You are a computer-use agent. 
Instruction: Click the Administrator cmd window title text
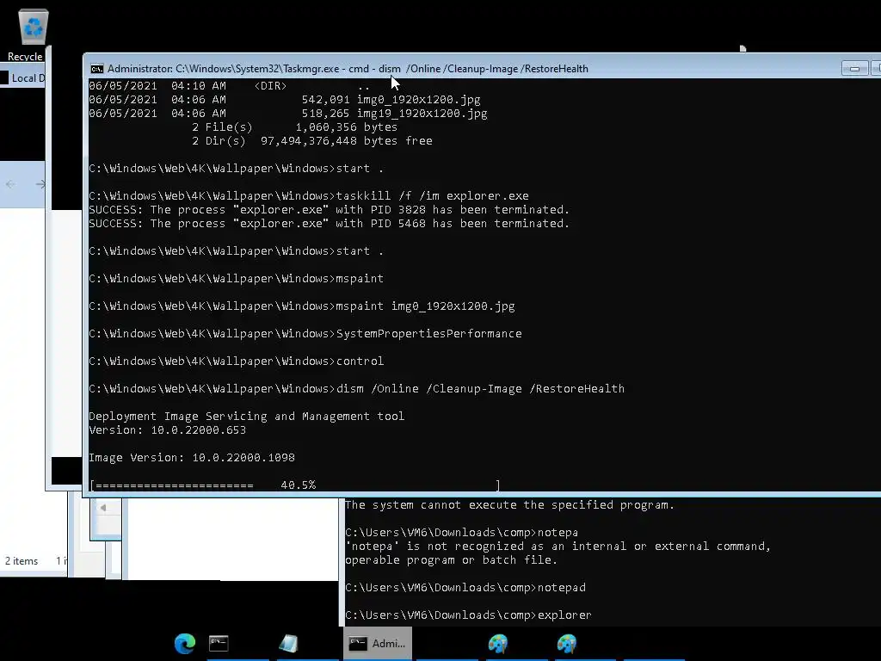[348, 69]
